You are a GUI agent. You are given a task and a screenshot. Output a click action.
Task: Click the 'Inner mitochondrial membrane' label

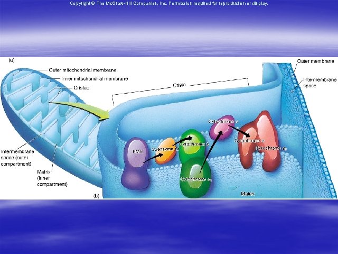95,79
